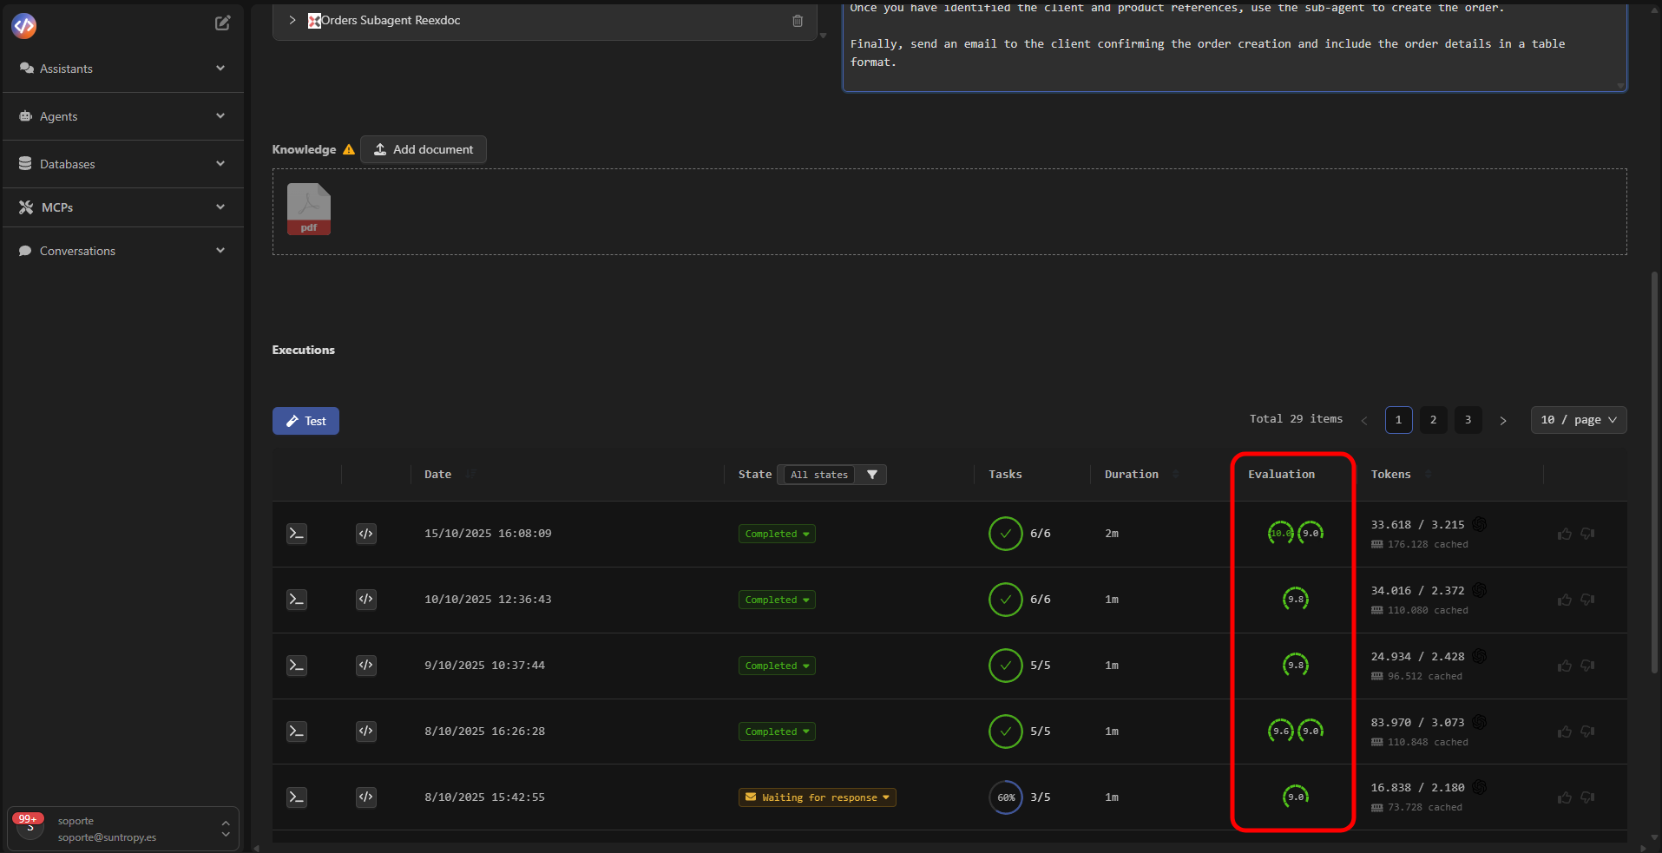1662x853 pixels.
Task: Thumbs down the 9/10/2025 10:37:44 execution
Action: click(x=1587, y=666)
